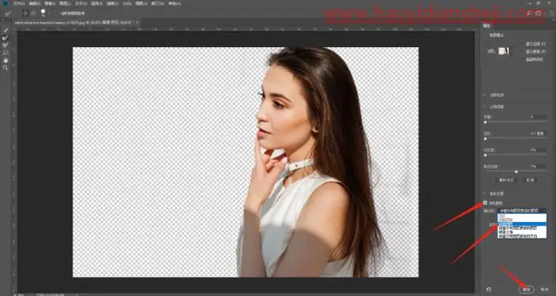Choose New Document with Layer Mask option
This screenshot has height=296, width=556.
tap(522, 236)
